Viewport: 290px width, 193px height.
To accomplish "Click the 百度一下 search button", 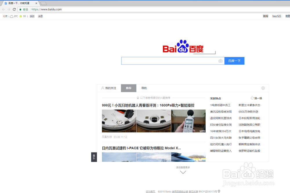I will pyautogui.click(x=234, y=61).
